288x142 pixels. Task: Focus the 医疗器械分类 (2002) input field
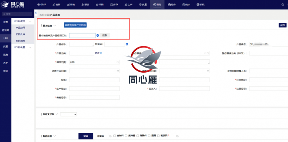tap(269, 53)
